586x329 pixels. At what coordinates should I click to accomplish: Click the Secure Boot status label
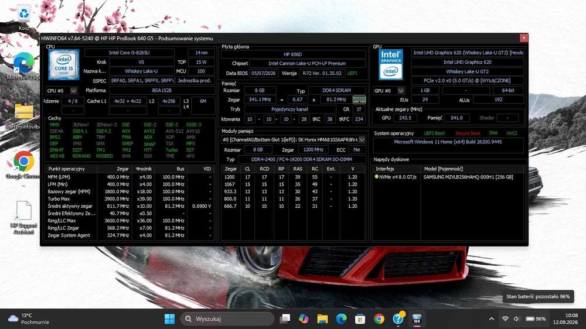468,133
